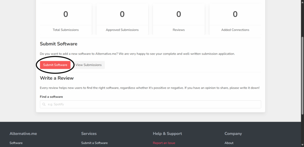This screenshot has width=304, height=147.
Task: Click the page's vertical scrollbar thumb
Action: pyautogui.click(x=302, y=76)
